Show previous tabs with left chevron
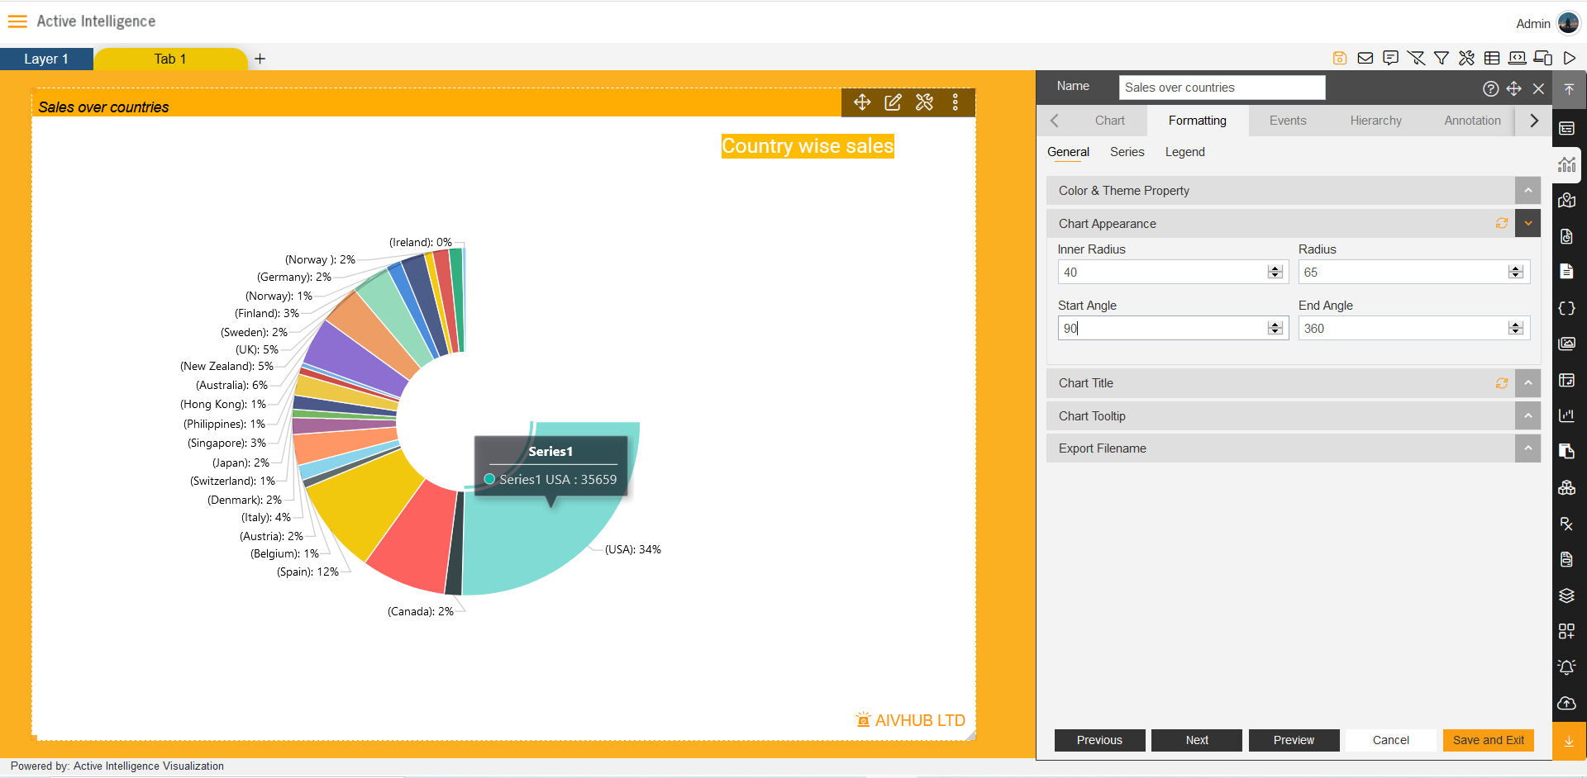1587x778 pixels. click(1054, 121)
